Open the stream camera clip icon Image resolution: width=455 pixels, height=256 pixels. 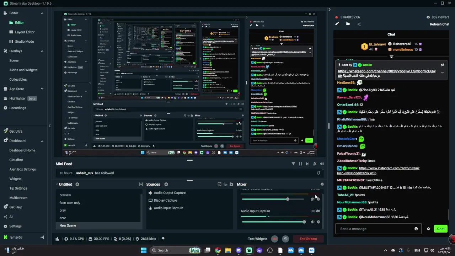coord(348,24)
